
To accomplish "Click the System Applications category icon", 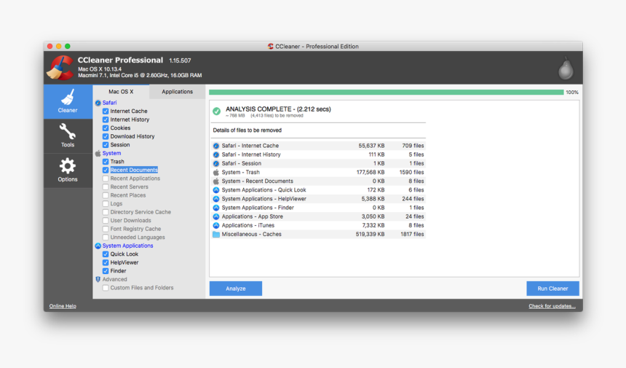I will (x=98, y=246).
